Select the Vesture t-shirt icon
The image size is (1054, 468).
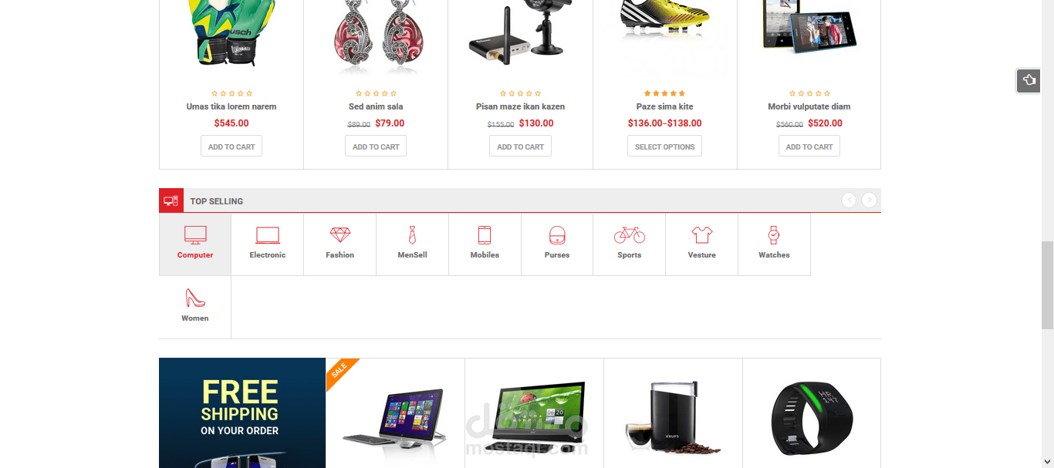tap(702, 234)
